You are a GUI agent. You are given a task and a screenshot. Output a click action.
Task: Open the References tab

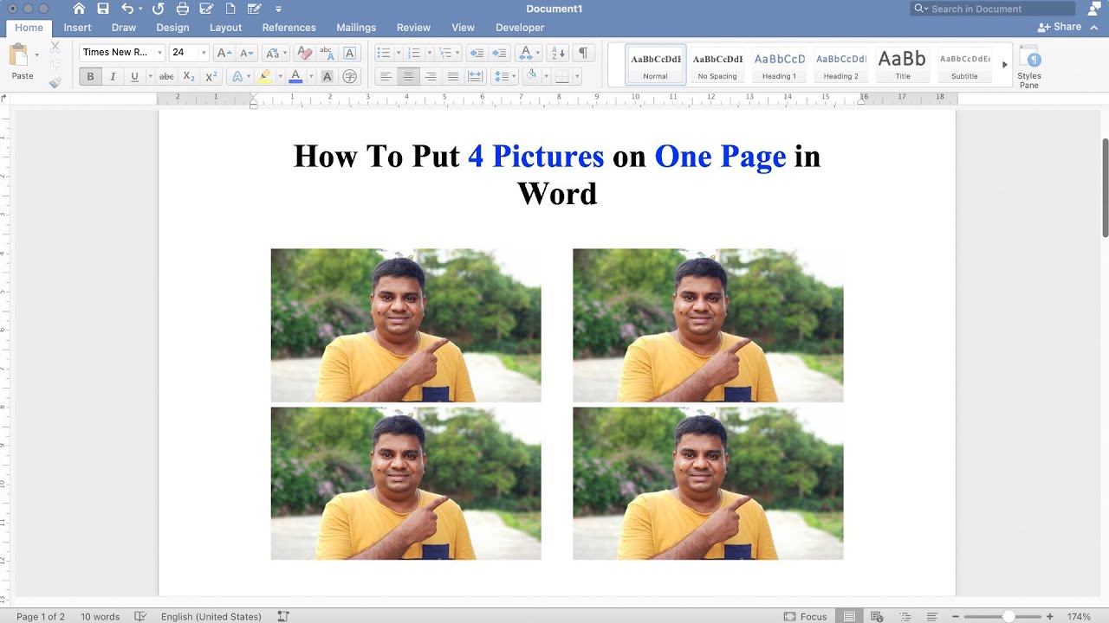(x=289, y=28)
